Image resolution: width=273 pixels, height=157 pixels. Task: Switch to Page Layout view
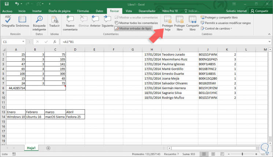(x=213, y=154)
